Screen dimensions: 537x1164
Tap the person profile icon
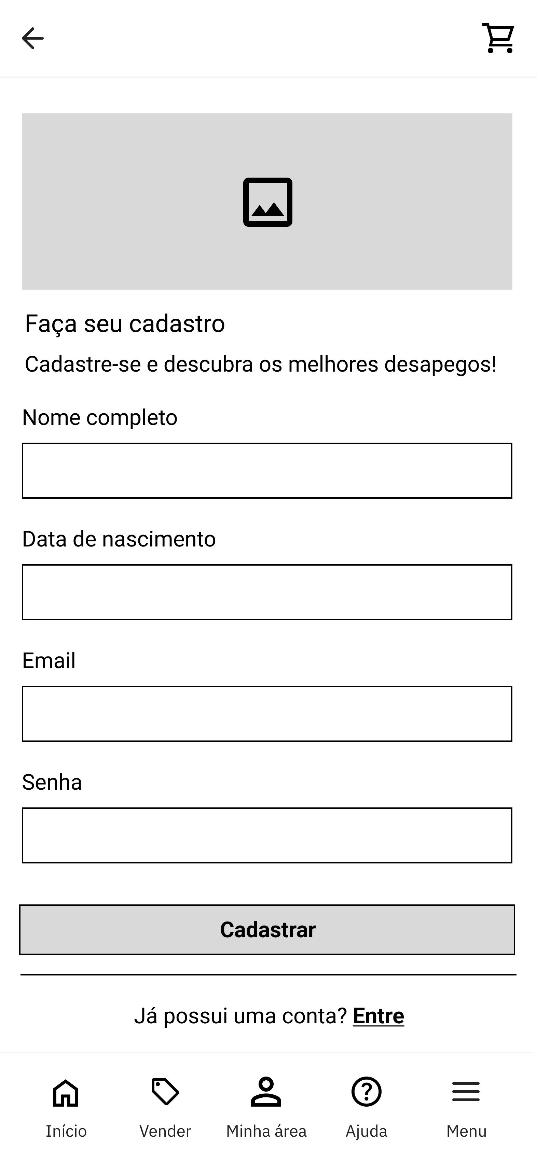click(x=266, y=1092)
